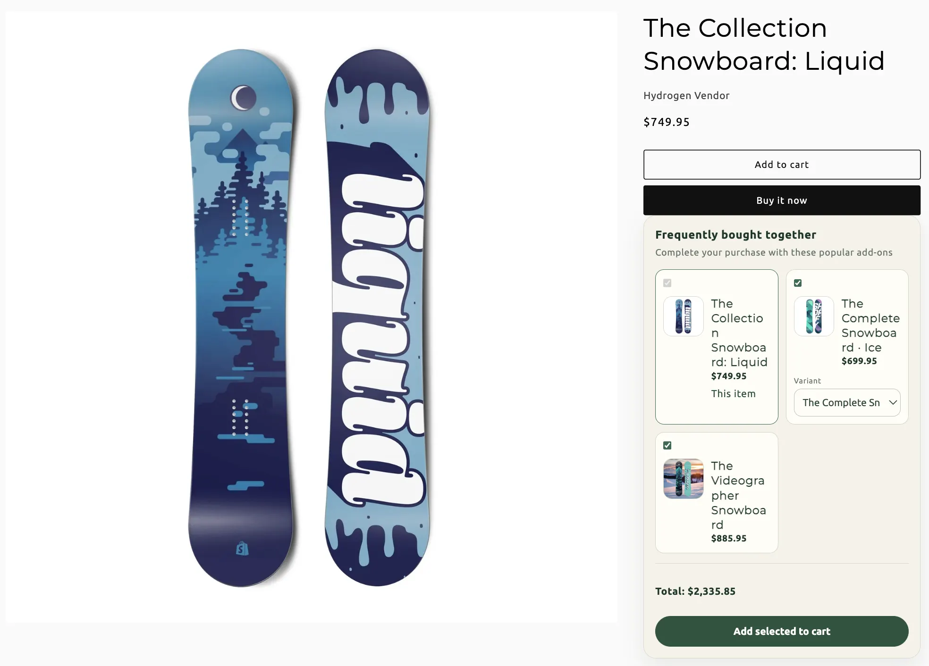Viewport: 929px width, 666px height.
Task: Click the large snowboard product image
Action: coord(311,317)
